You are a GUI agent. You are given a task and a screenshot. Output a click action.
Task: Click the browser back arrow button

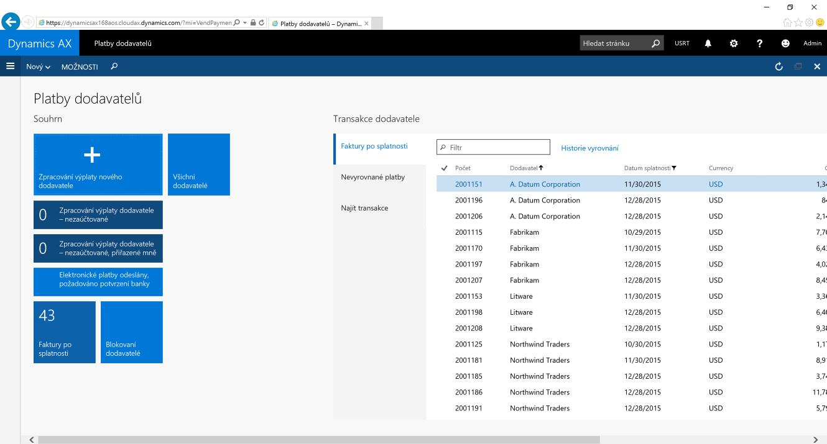11,22
